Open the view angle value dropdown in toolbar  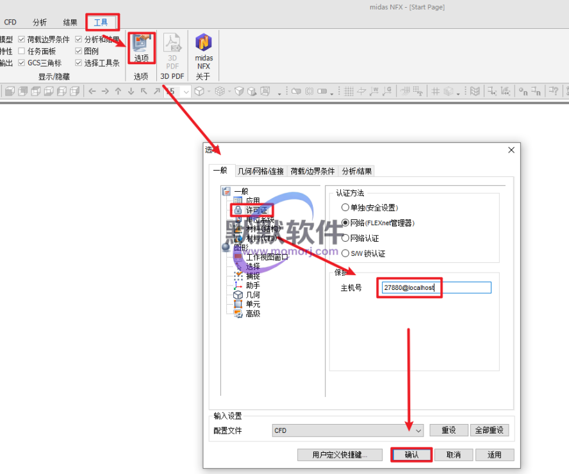coord(186,92)
